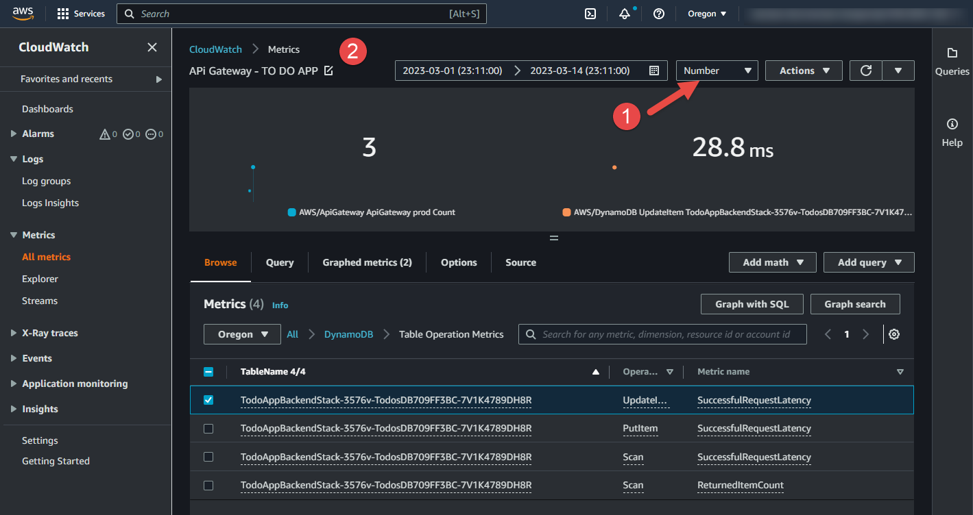Viewport: 973px width, 515px height.
Task: Click Graph with SQL button
Action: point(752,304)
